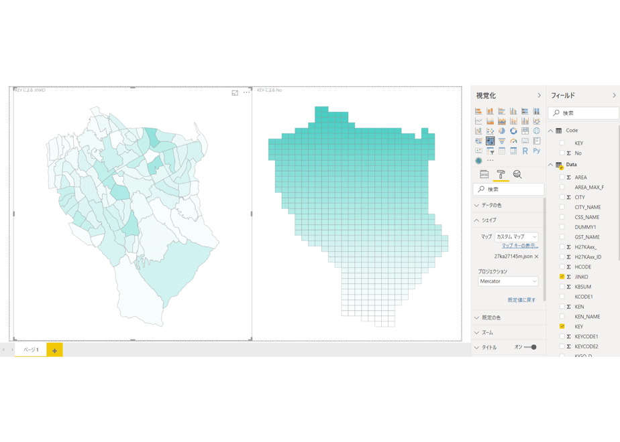620x442 pixels.
Task: Uncheck the JINKO field checkbox
Action: coord(562,277)
